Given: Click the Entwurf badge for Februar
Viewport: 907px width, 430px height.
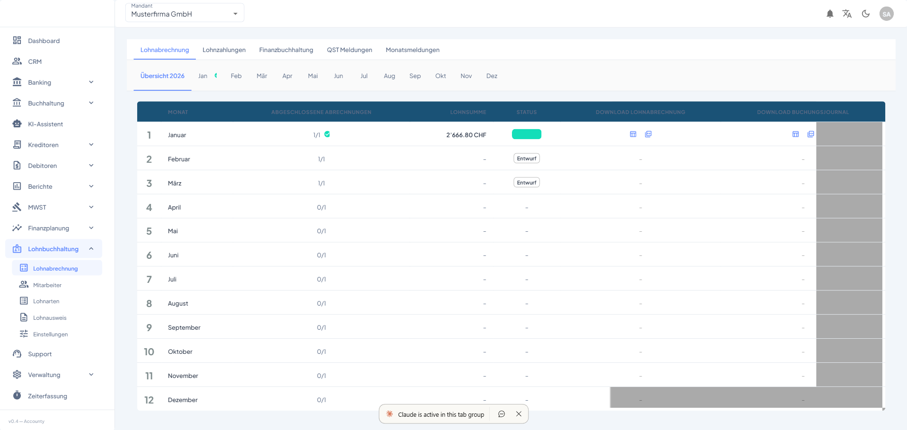Looking at the screenshot, I should (527, 159).
